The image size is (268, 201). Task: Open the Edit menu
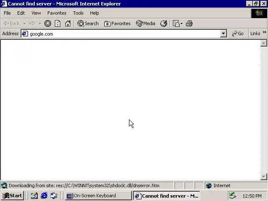21,13
